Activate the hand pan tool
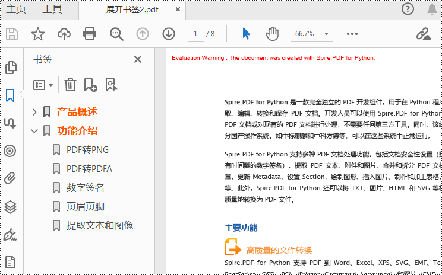 272,34
